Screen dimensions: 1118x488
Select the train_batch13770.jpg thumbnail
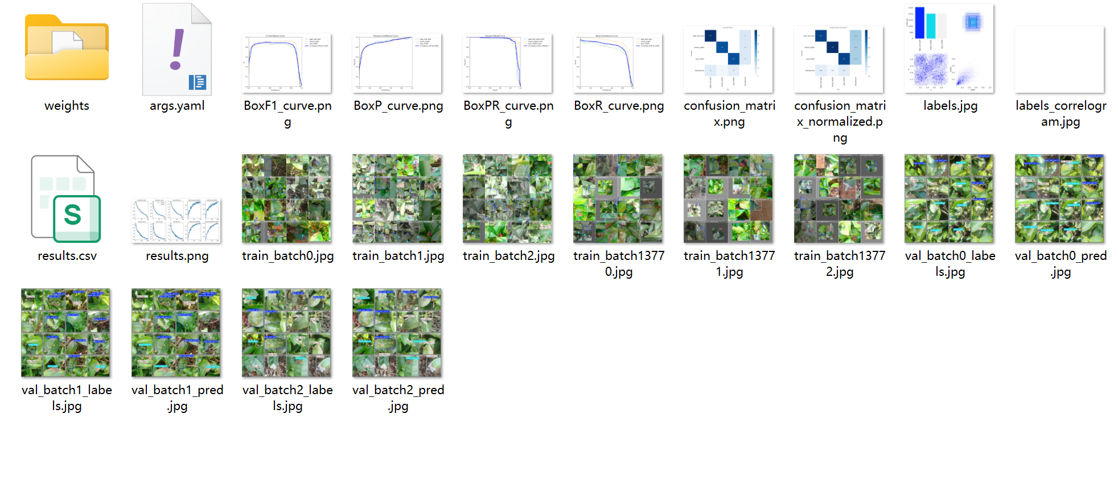[618, 198]
